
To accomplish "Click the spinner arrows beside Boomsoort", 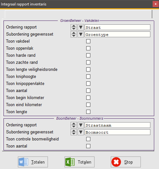I will tap(74, 132).
